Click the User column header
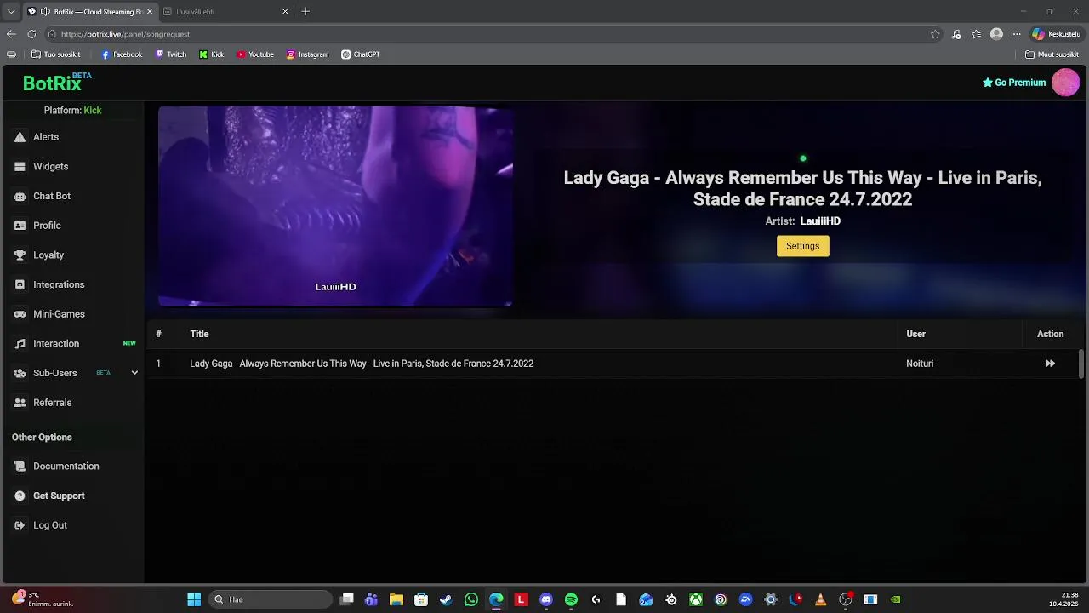The width and height of the screenshot is (1089, 613). [x=915, y=334]
